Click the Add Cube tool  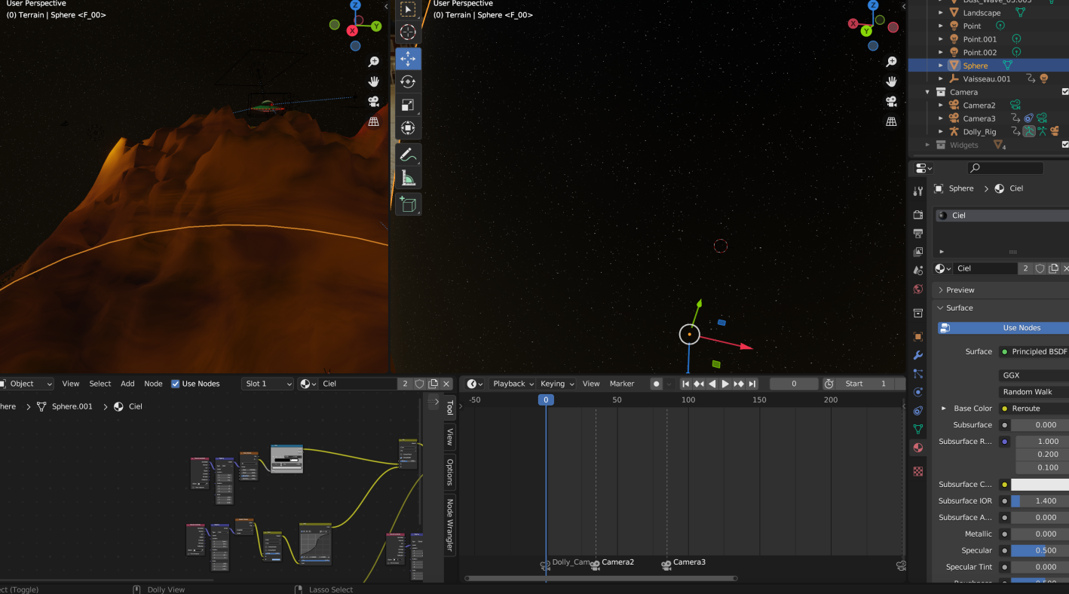tap(408, 204)
